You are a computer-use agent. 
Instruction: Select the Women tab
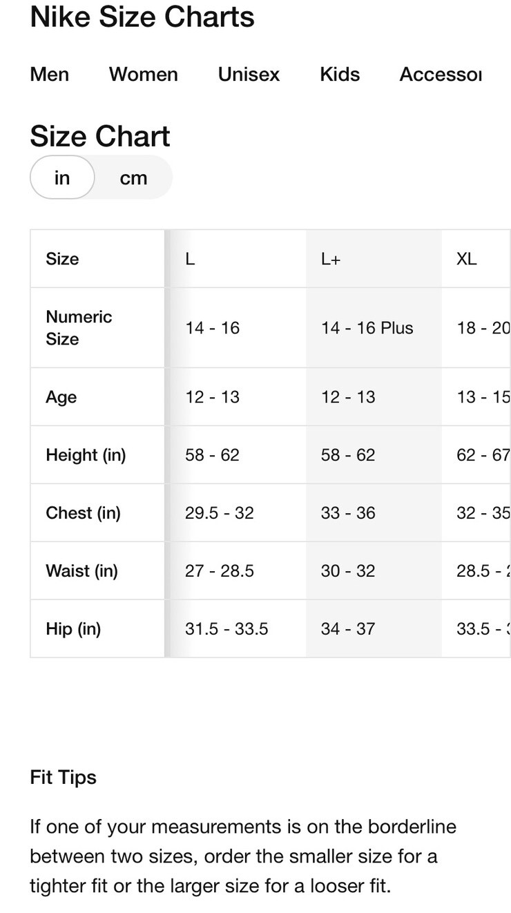(144, 75)
